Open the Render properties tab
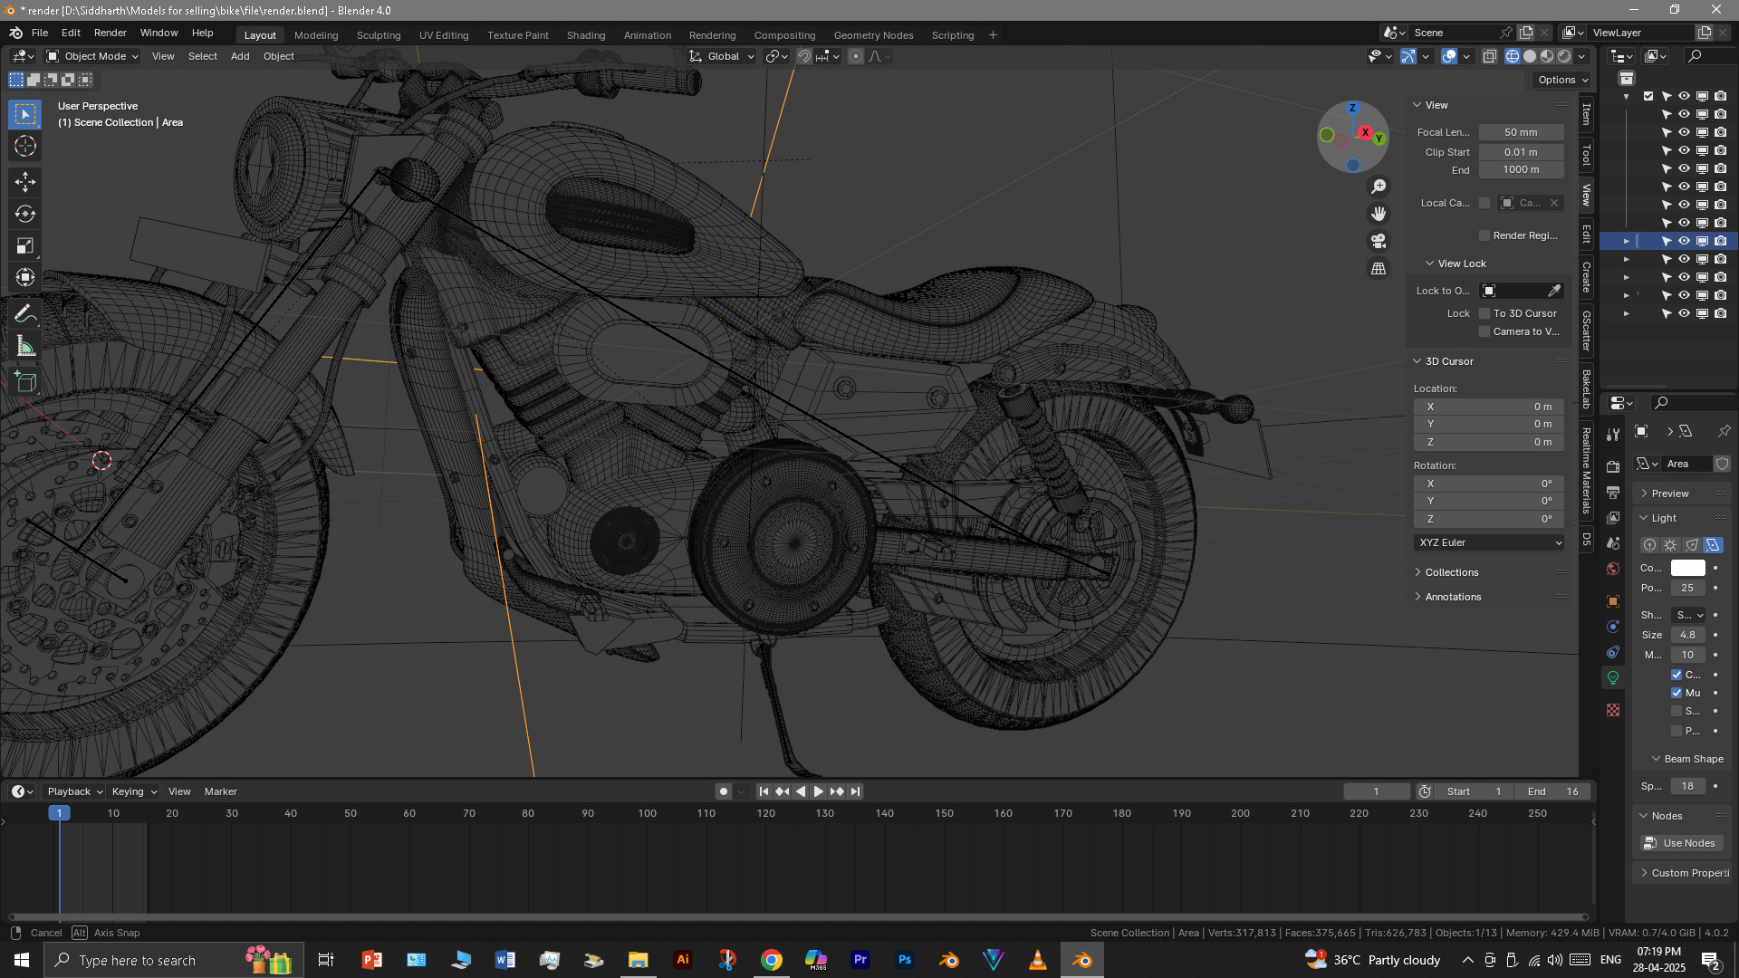Image resolution: width=1739 pixels, height=978 pixels. 1613,466
